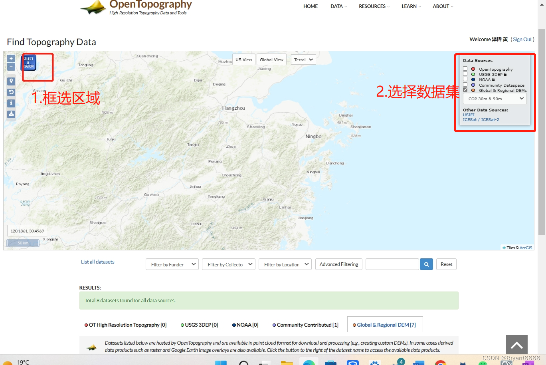Open taskbar Search
This screenshot has height=365, width=546.
click(x=243, y=363)
